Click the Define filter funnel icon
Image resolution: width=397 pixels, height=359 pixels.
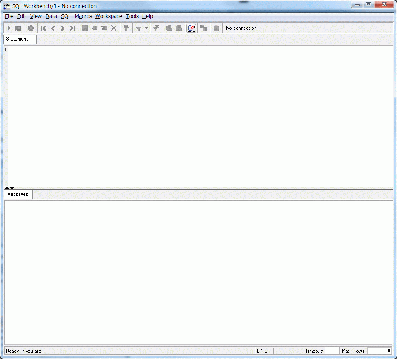pyautogui.click(x=138, y=28)
